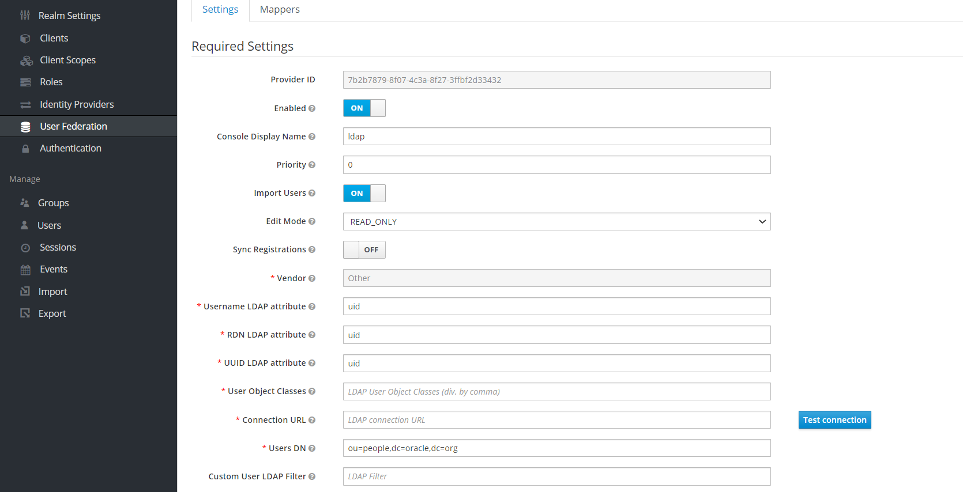Screen dimensions: 963x492
Task: Show help tooltip for User Object Classes
Action: click(x=312, y=391)
